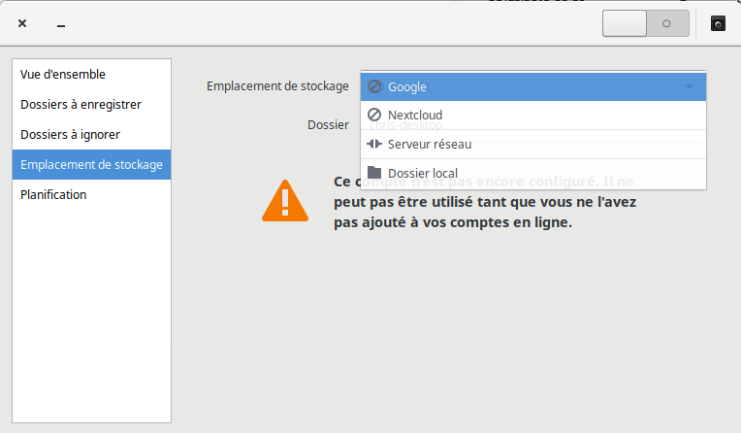Click the orange warning triangle icon
741x433 pixels.
click(x=284, y=201)
